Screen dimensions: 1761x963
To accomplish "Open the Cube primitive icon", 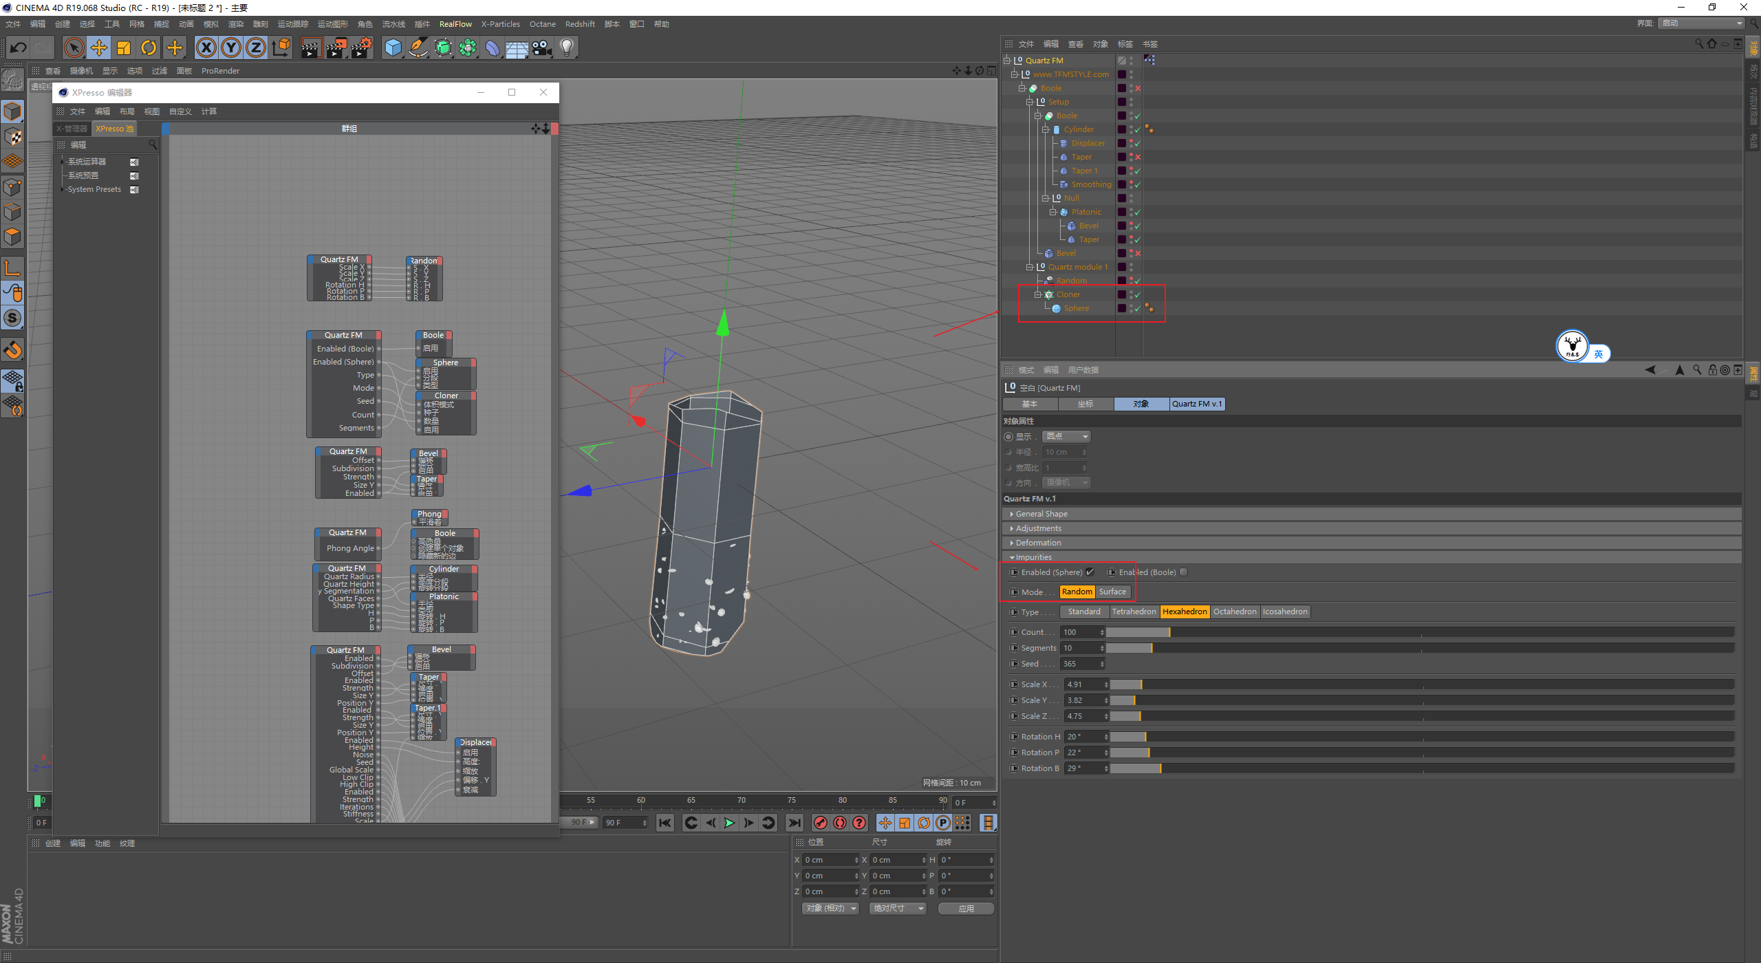I will (393, 47).
